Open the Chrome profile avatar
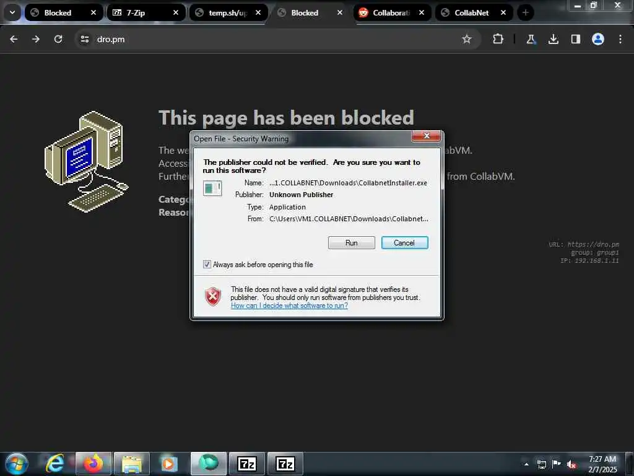The image size is (634, 476). pyautogui.click(x=598, y=39)
